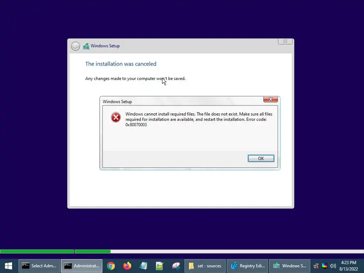Click 'The installation was canceled' heading
Screen dimensions: 364x273
[x=121, y=64]
